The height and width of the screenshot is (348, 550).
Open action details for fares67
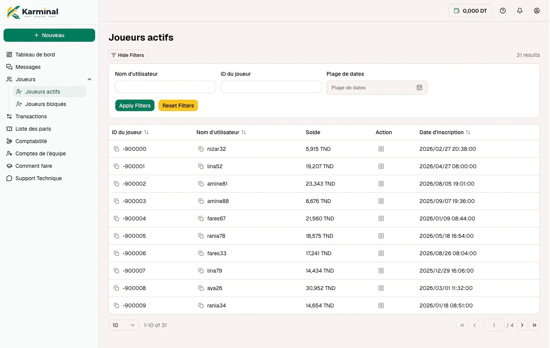(x=381, y=218)
